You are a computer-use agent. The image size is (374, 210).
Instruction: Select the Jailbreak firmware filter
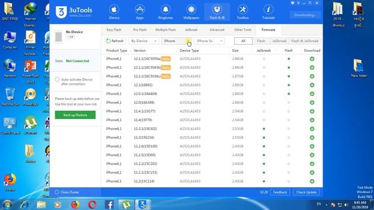click(x=279, y=41)
